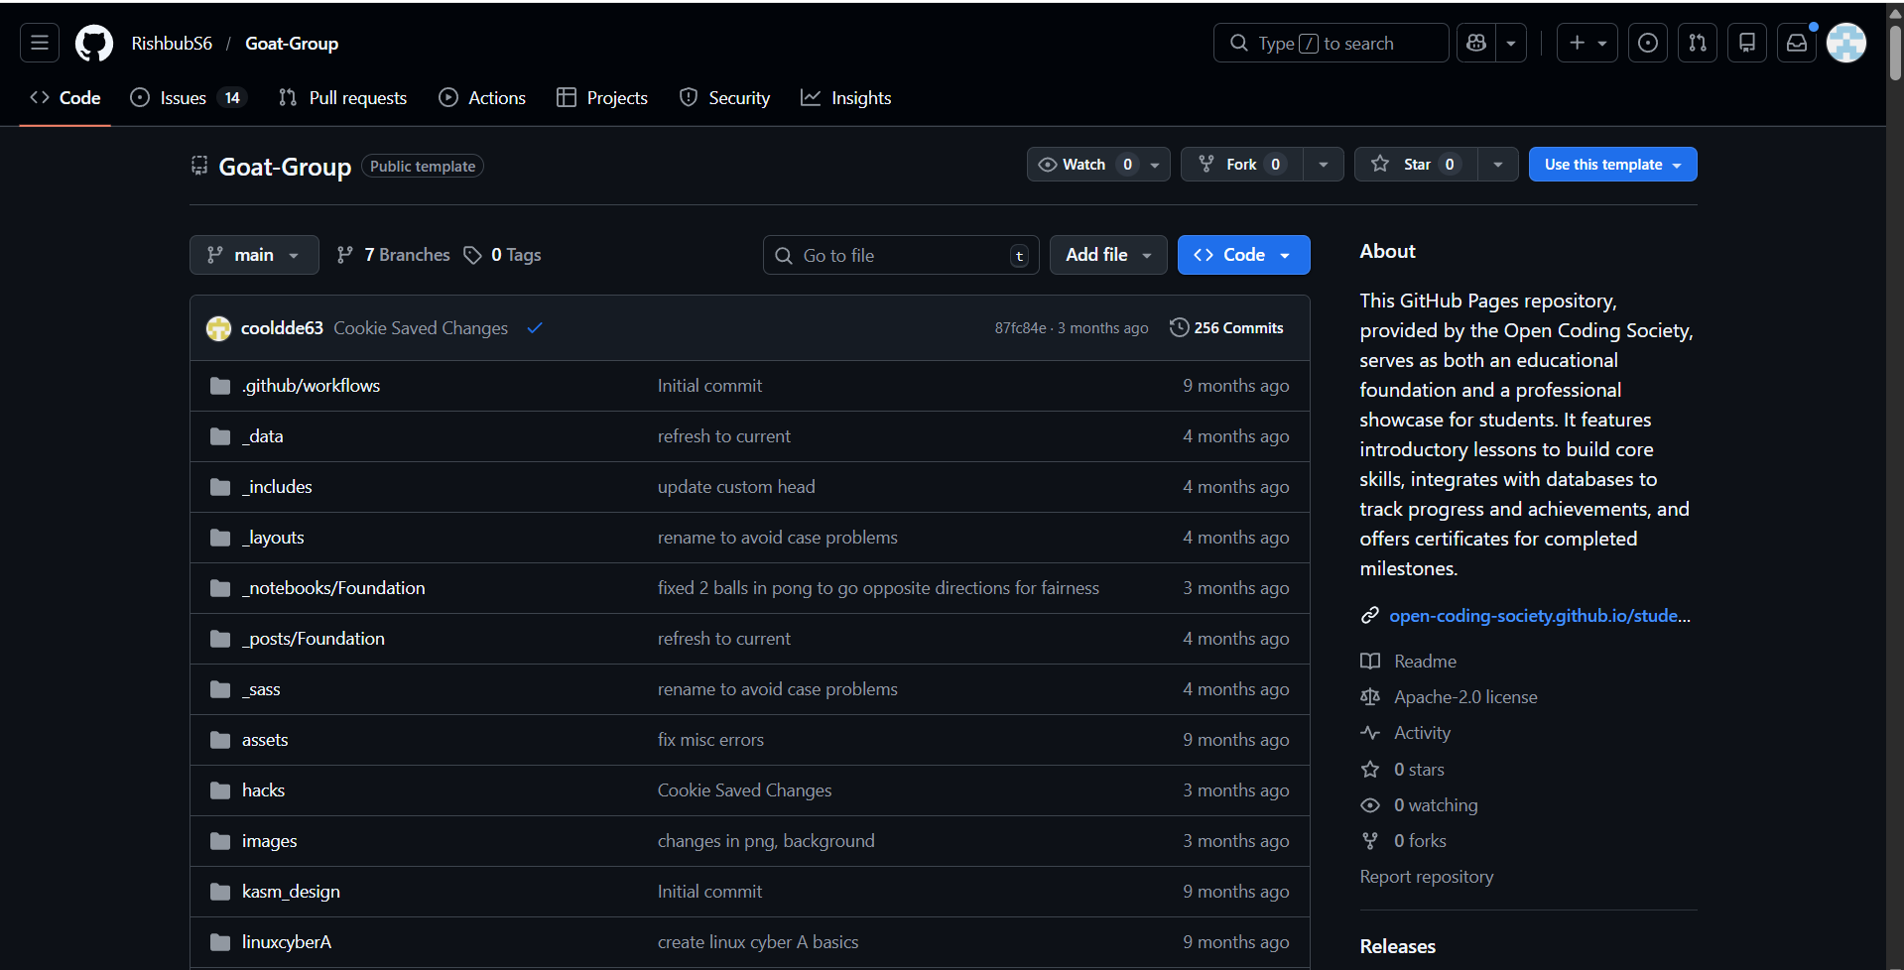Image resolution: width=1904 pixels, height=970 pixels.
Task: Open 'update custom head' commit message
Action: (x=736, y=487)
